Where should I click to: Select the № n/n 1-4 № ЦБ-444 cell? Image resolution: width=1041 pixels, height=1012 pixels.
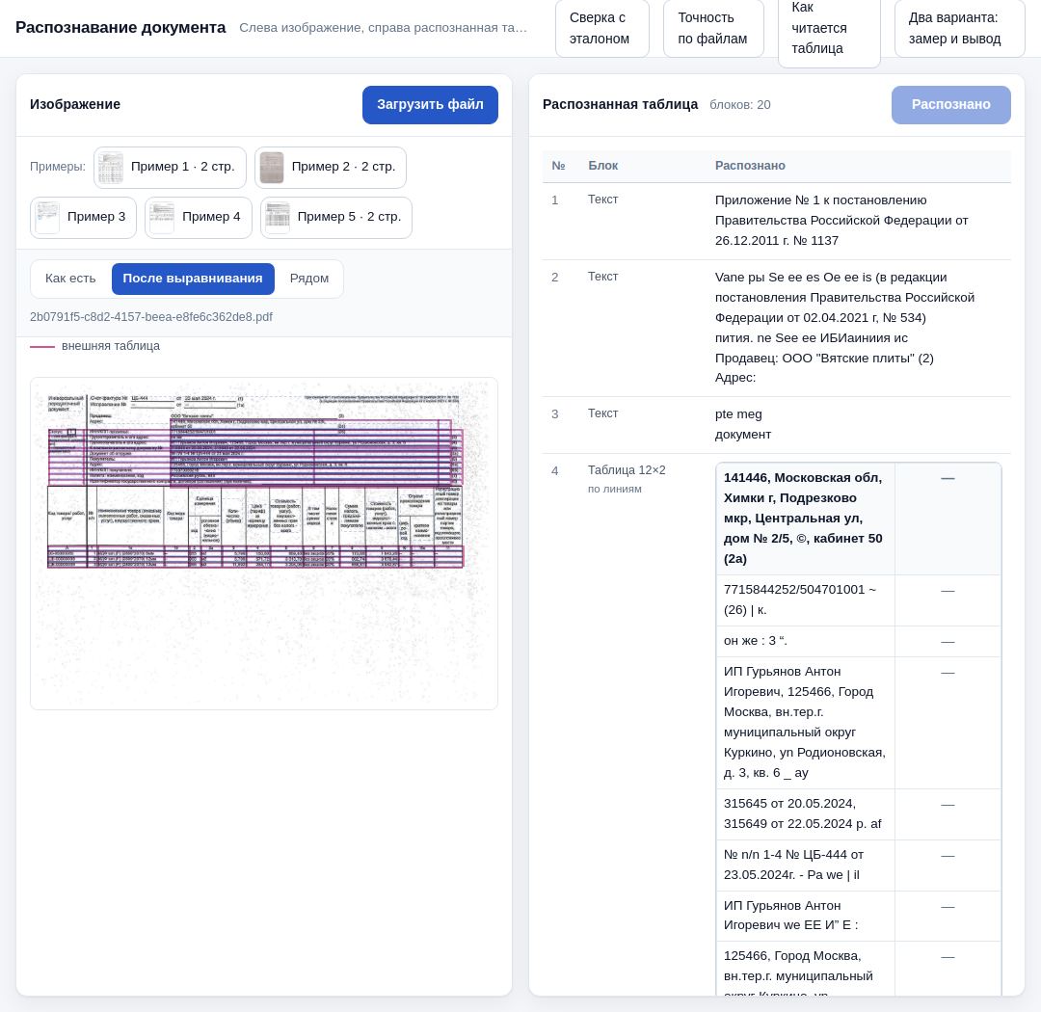point(805,866)
